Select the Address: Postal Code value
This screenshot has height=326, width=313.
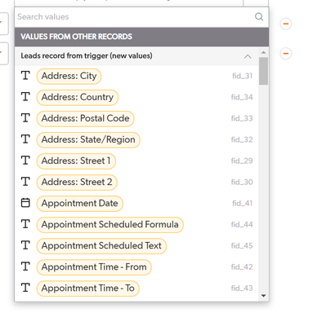coord(85,118)
